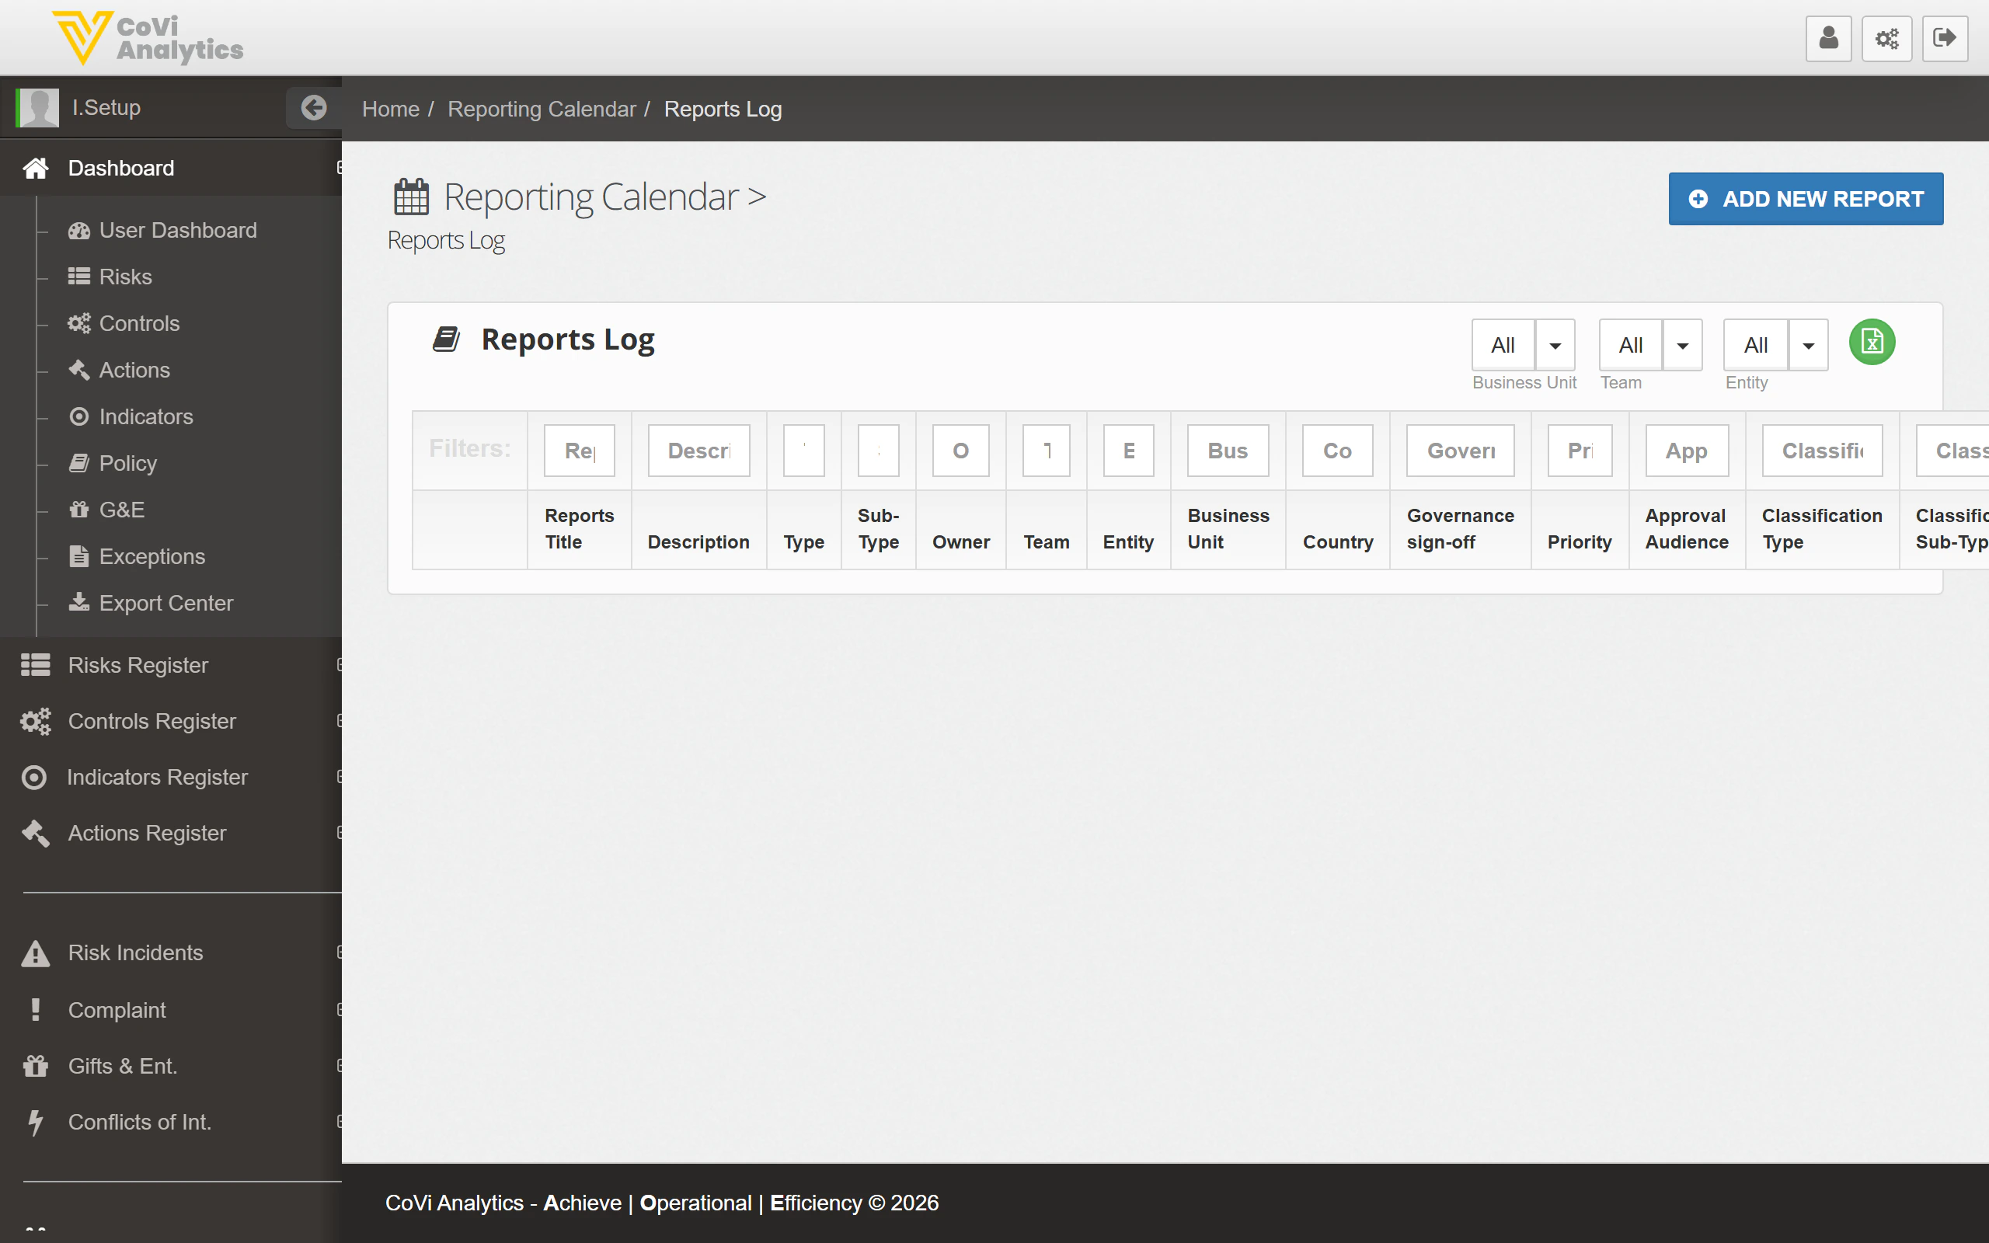
Task: Click the user profile icon top right
Action: [x=1828, y=38]
